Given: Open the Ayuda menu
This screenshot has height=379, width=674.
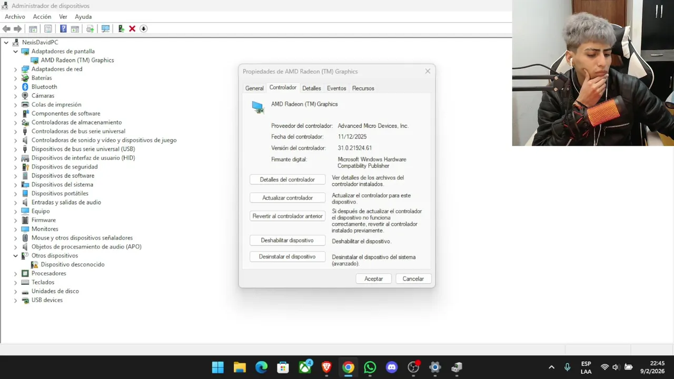Looking at the screenshot, I should click(x=83, y=17).
